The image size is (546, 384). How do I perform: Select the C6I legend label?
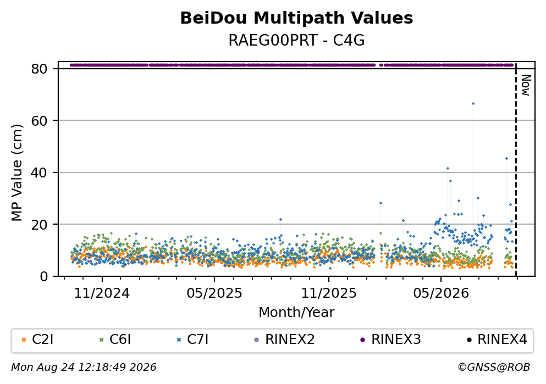click(x=120, y=340)
